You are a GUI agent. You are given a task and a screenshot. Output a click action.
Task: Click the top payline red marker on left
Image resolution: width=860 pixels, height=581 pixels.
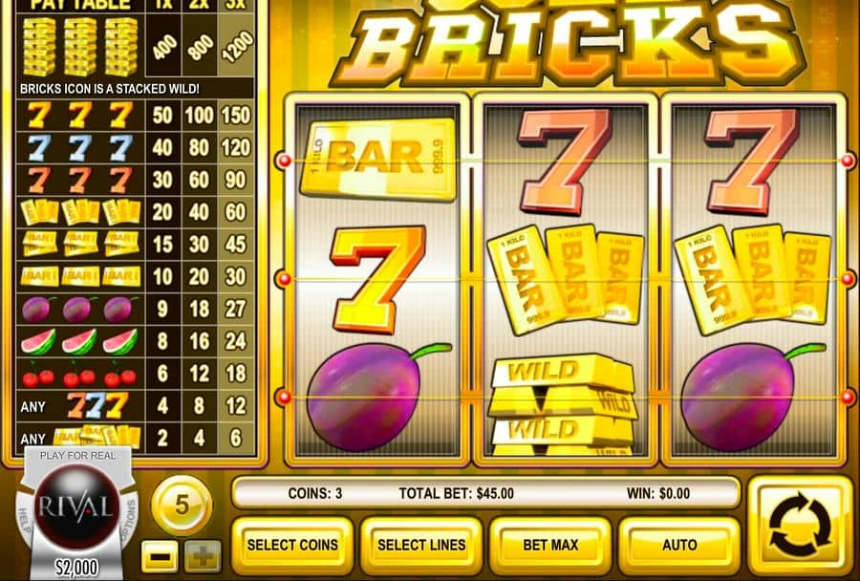click(284, 161)
